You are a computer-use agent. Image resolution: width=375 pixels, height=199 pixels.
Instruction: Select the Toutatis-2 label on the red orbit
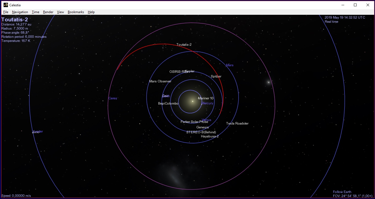click(184, 45)
